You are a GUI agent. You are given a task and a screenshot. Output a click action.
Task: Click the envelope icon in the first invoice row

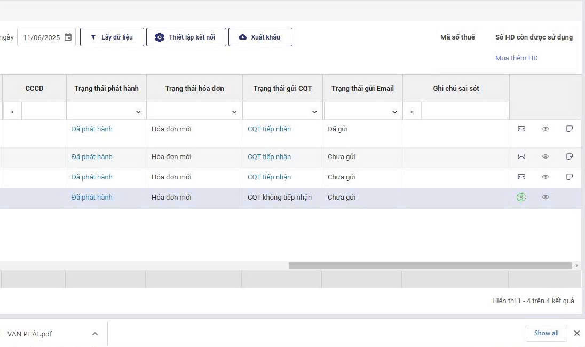coord(521,129)
